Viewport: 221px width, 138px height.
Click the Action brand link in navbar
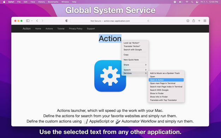26,29
